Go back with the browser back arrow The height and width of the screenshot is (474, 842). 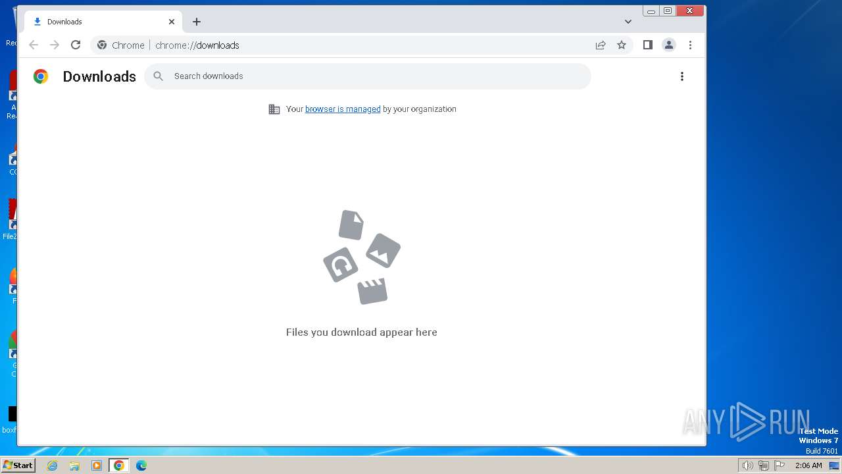tap(34, 45)
